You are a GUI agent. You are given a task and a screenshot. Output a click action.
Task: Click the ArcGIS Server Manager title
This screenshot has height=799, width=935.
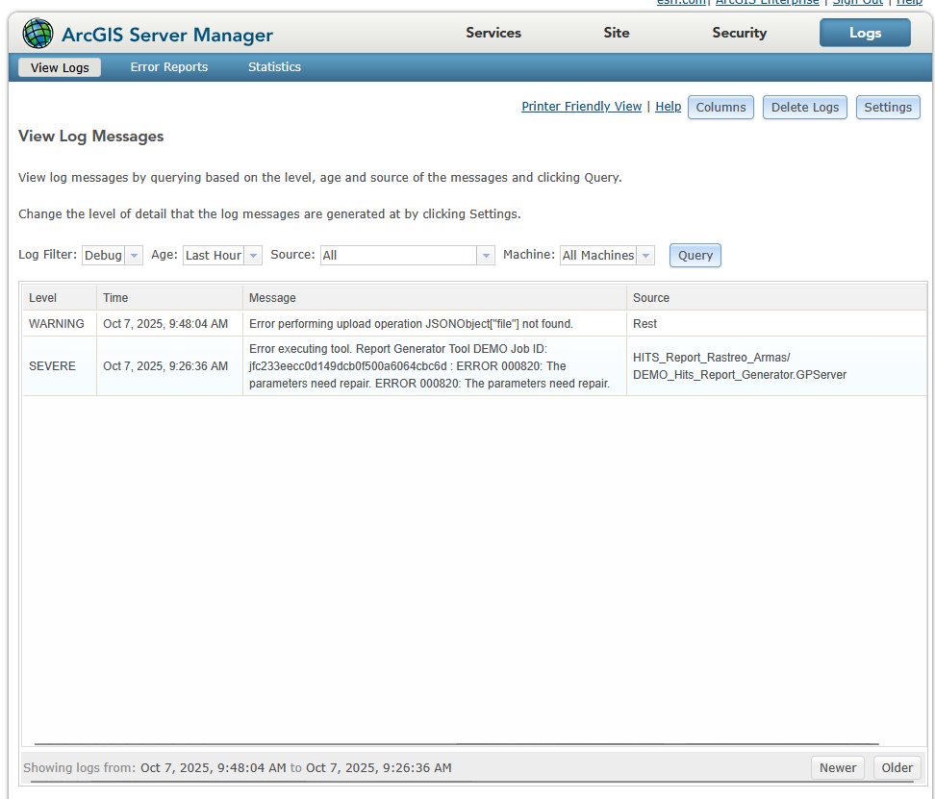167,35
